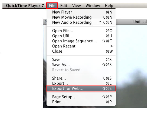Select Page Setup… menu item
Image resolution: width=152 pixels, height=116 pixels.
[x=81, y=97]
